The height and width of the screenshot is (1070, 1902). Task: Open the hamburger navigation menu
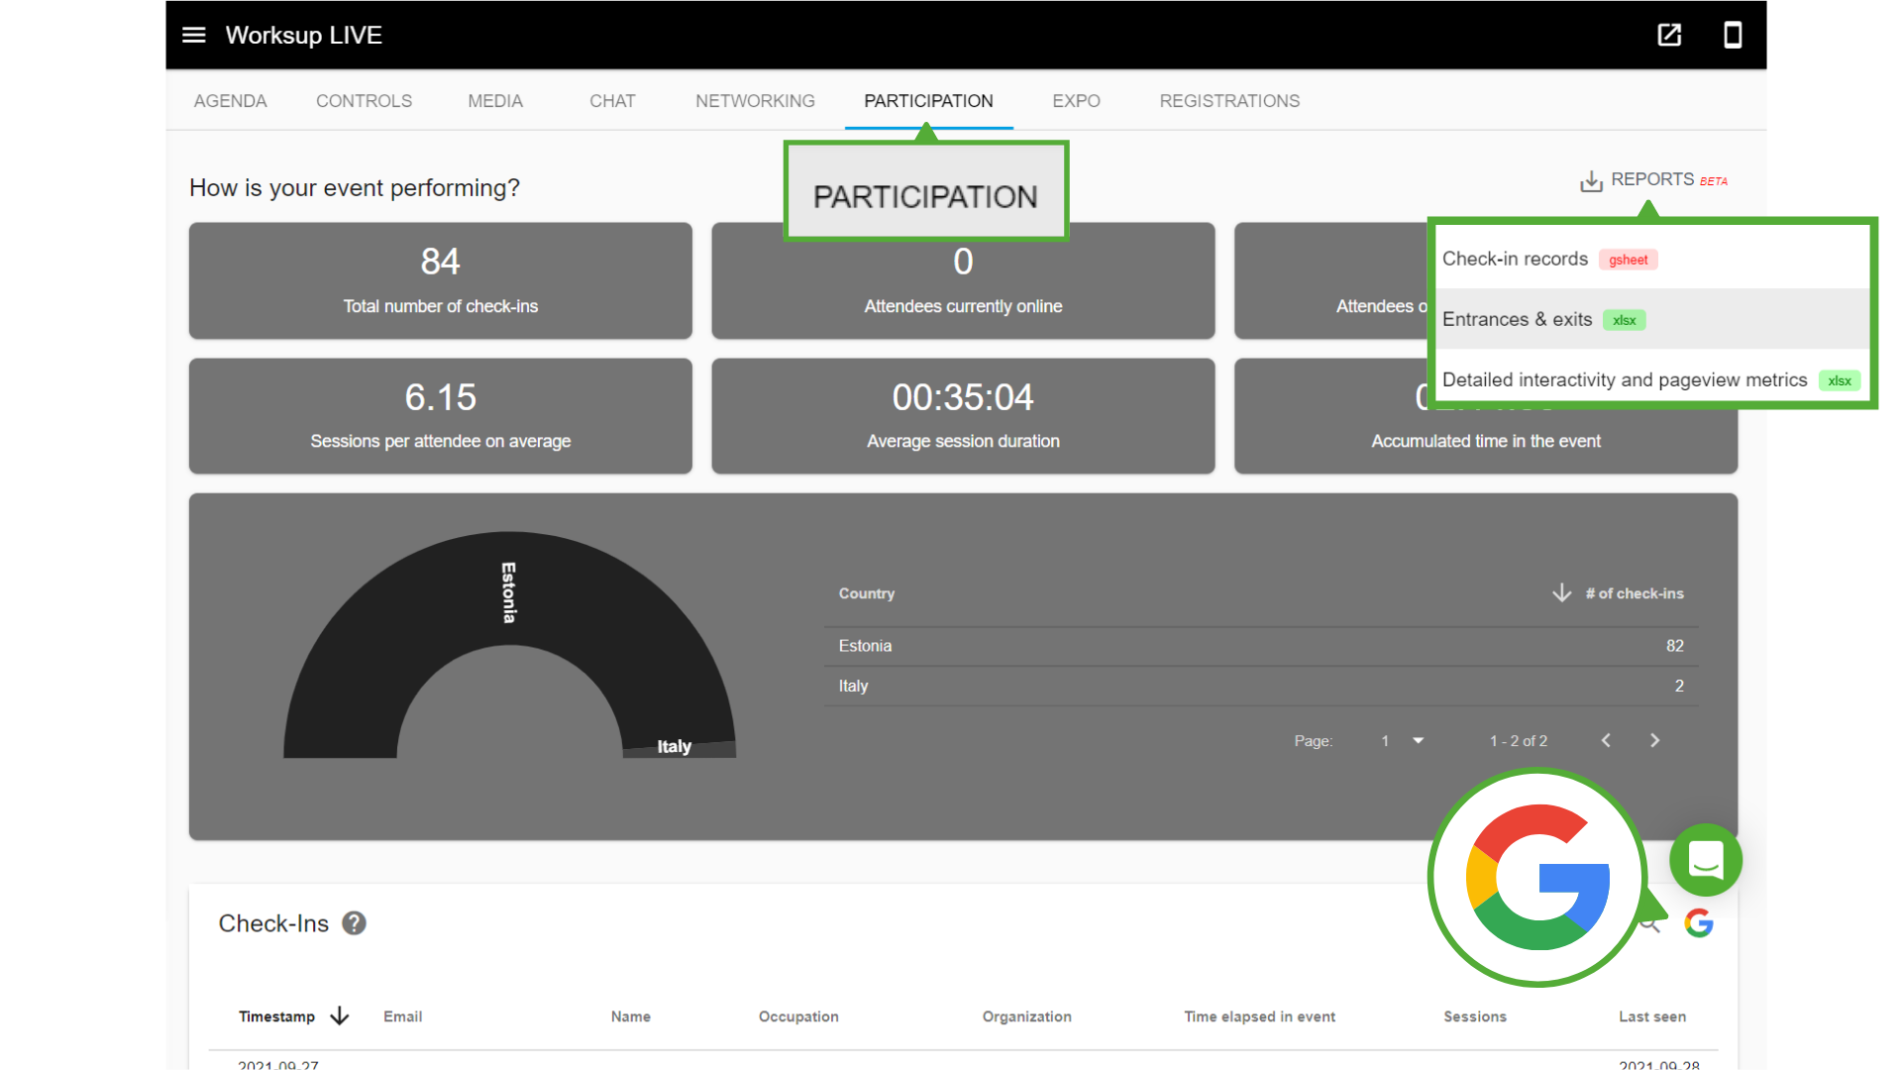coord(194,36)
